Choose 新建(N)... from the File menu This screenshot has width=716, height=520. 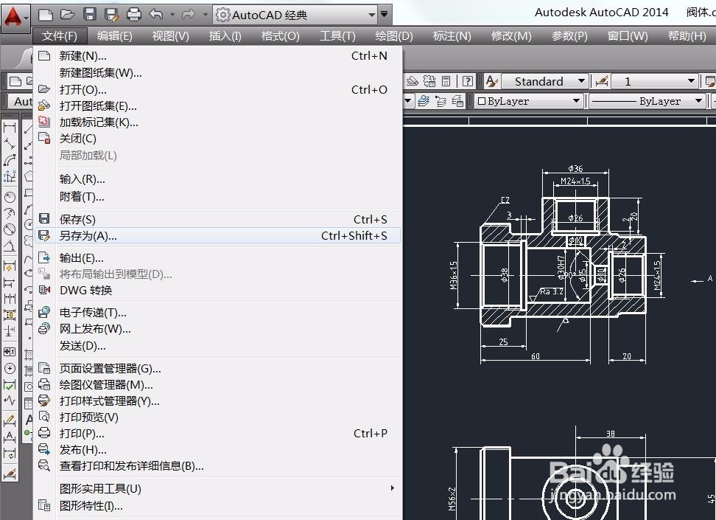217,56
